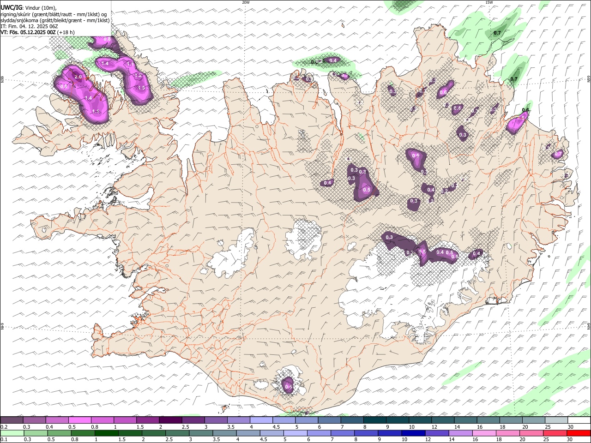Pick upper-scale swatch between 0.3 and 0.4
This screenshot has height=443, width=591.
pyautogui.click(x=34, y=420)
